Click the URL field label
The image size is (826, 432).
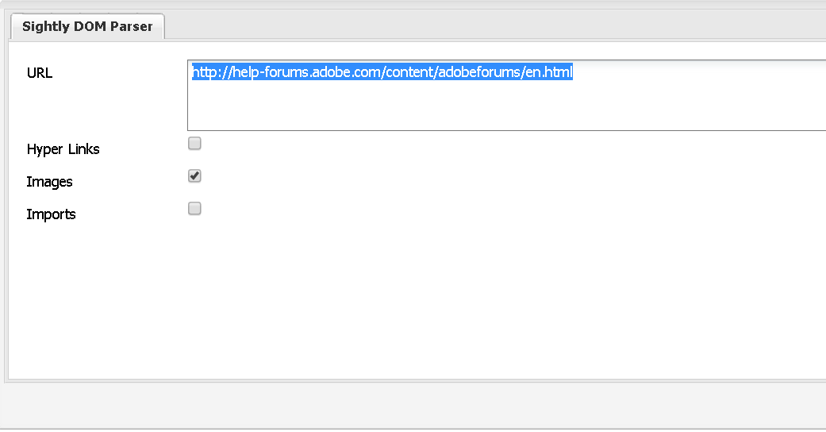[40, 73]
